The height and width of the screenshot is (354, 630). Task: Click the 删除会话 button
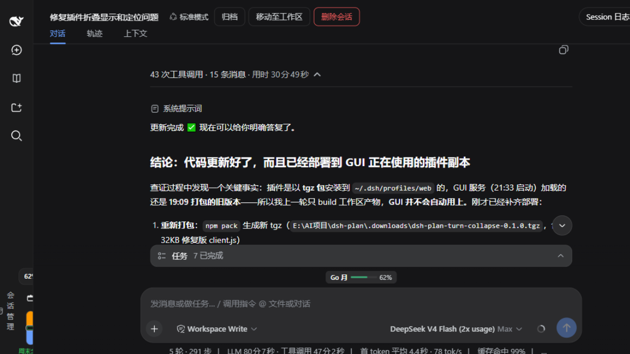tap(336, 17)
